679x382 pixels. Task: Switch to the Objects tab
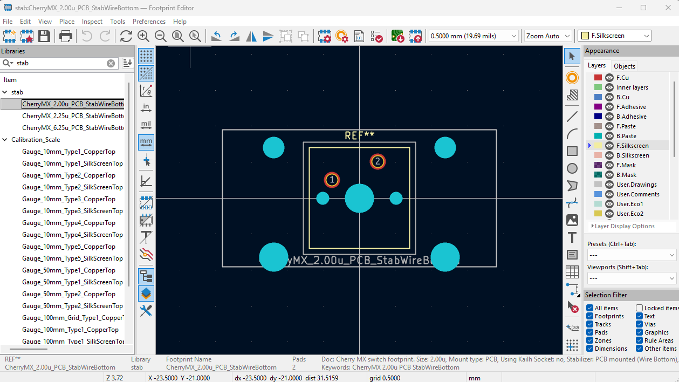click(x=625, y=66)
